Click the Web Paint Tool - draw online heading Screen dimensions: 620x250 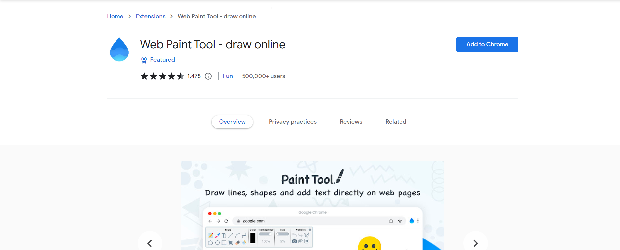(213, 44)
